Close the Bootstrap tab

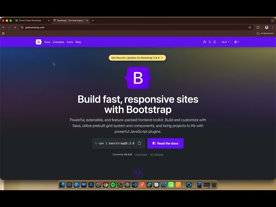point(87,21)
